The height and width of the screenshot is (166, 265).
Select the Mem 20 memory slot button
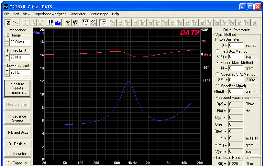[254, 22]
